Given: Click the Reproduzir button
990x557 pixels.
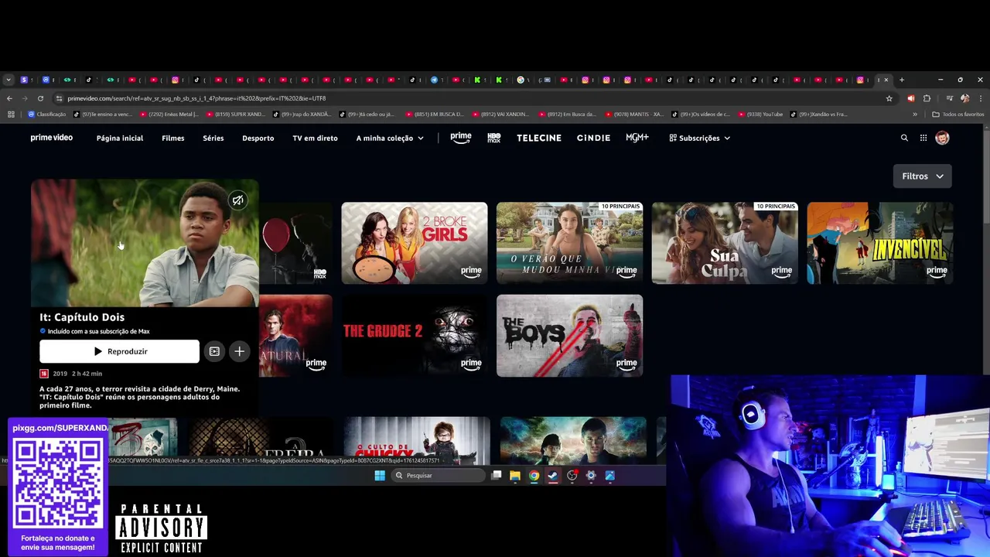Looking at the screenshot, I should pos(119,351).
